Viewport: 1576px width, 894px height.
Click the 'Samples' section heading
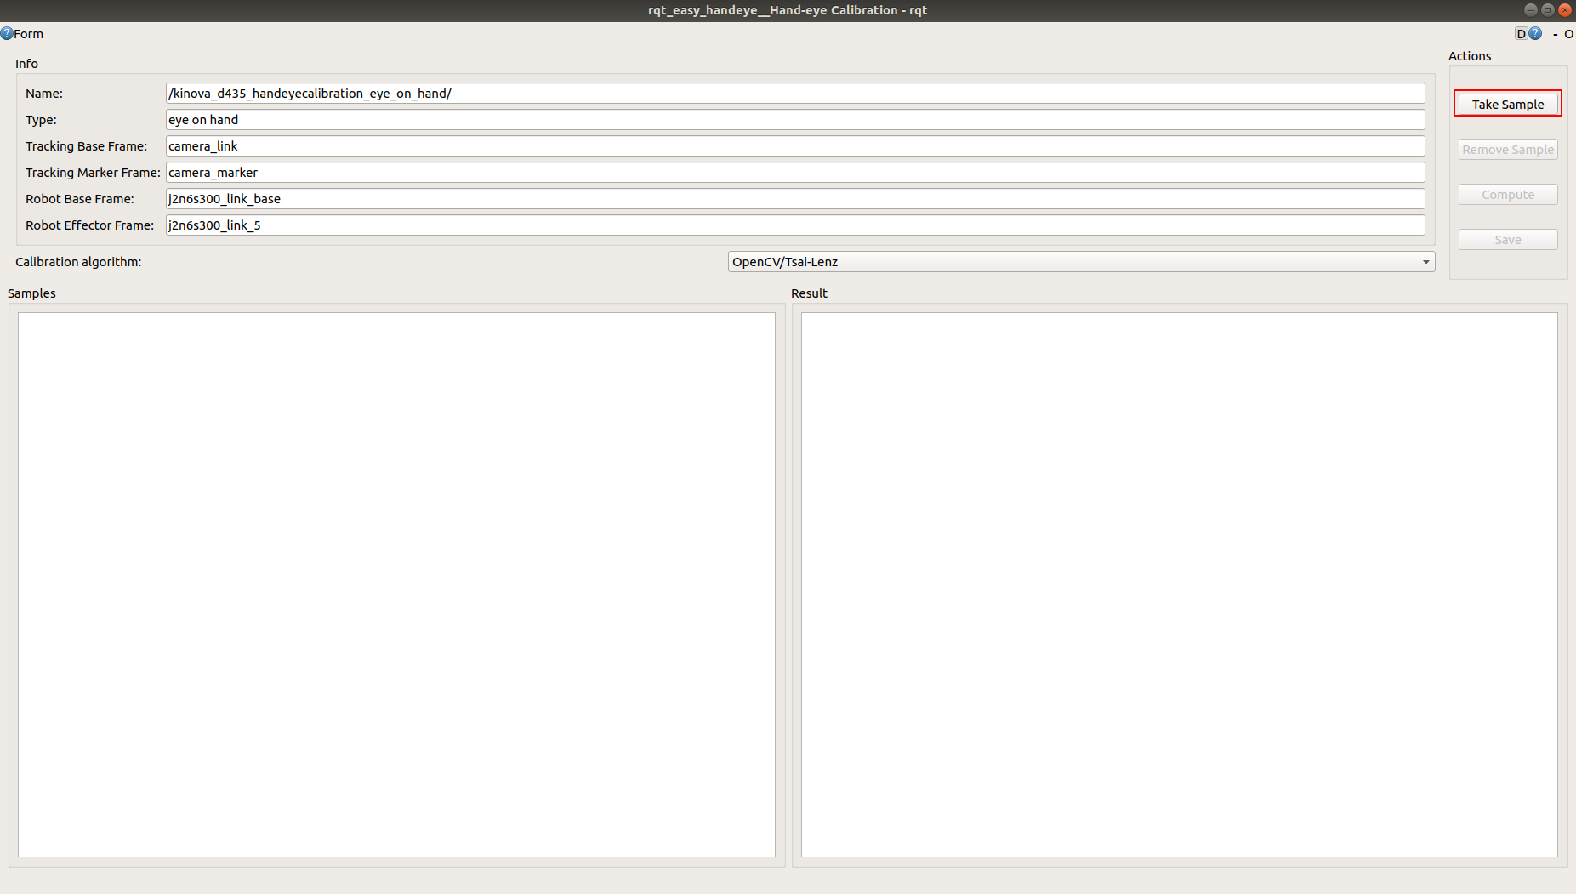pos(31,293)
